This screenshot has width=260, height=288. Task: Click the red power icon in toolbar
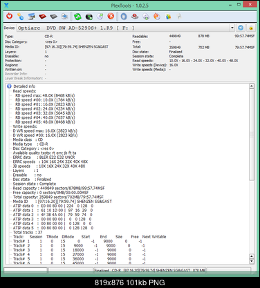tap(9, 17)
